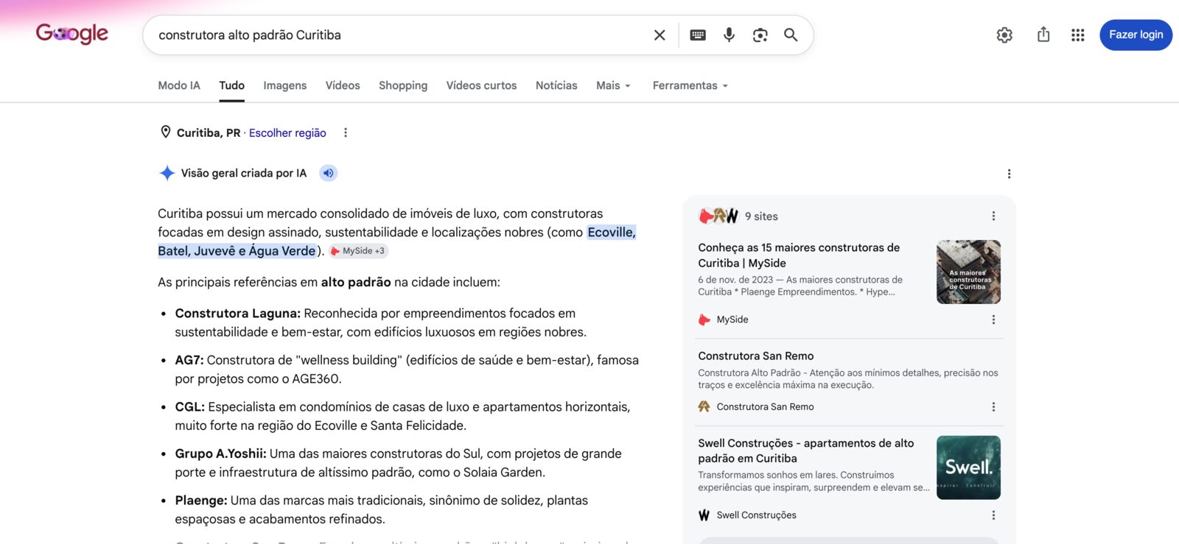
Task: Click the Fazer login button
Action: 1136,35
